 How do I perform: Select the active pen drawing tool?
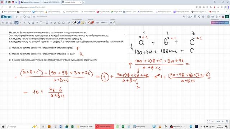17,23
